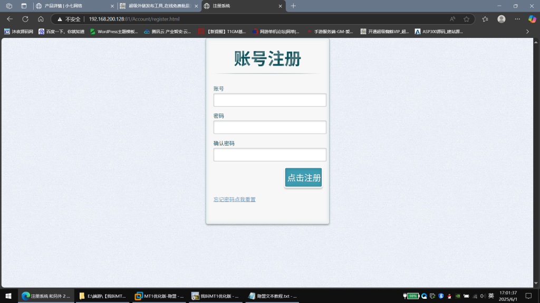Click the 账号 account input field
The height and width of the screenshot is (303, 540).
[x=269, y=99]
